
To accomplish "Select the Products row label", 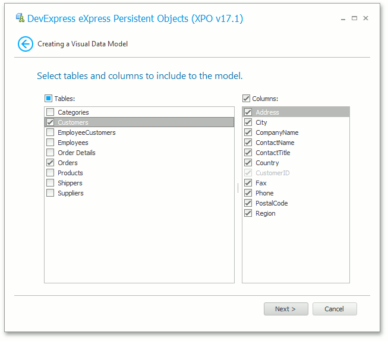I will [x=70, y=173].
